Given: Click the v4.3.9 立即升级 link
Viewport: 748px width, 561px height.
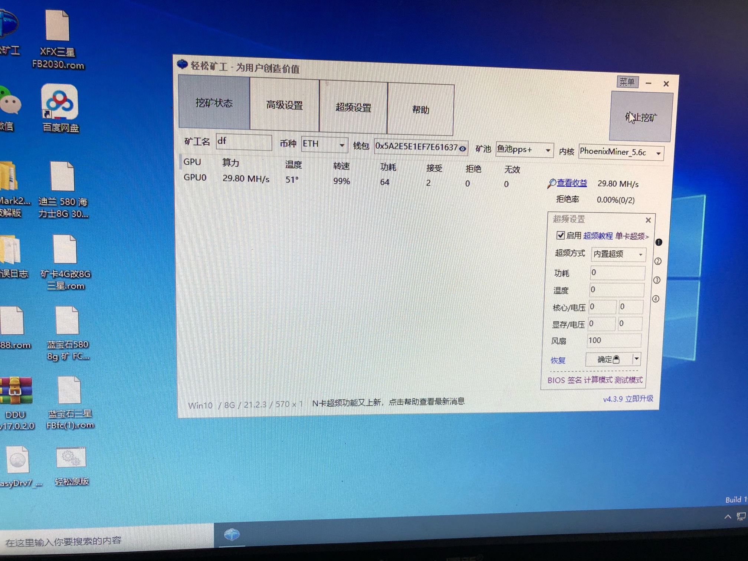Looking at the screenshot, I should tap(628, 399).
